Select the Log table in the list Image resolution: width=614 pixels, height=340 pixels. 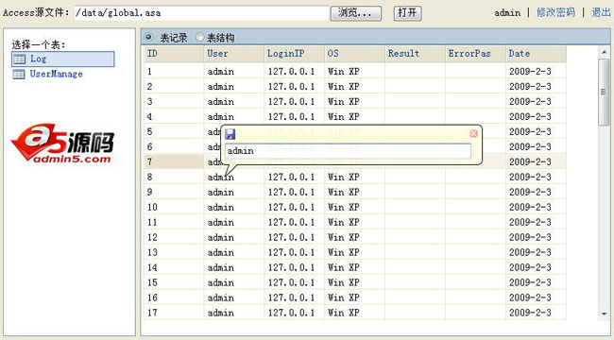(63, 59)
